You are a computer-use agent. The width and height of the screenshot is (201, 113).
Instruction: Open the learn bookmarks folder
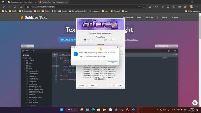tap(125, 11)
